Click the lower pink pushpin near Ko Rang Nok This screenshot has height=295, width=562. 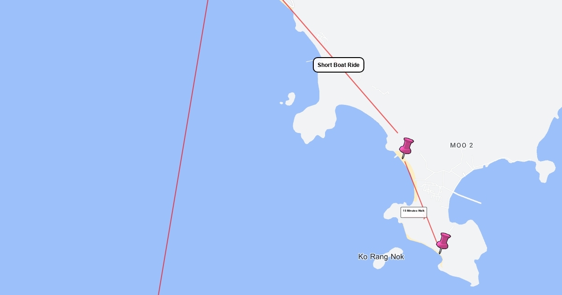(x=443, y=243)
